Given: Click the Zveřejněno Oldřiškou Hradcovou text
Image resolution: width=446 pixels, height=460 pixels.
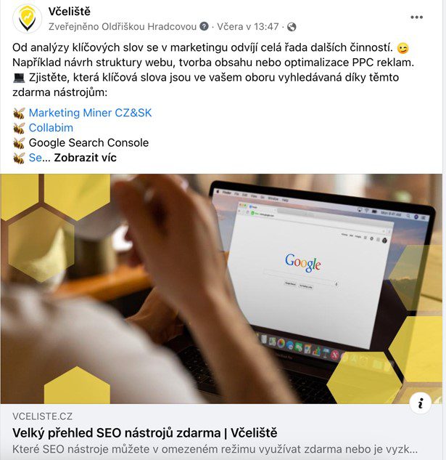Looking at the screenshot, I should pyautogui.click(x=123, y=26).
